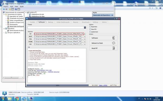Image resolution: width=163 pixels, height=101 pixels.
Task: Click the Up one level toolbar icon
Action: click(10, 9)
